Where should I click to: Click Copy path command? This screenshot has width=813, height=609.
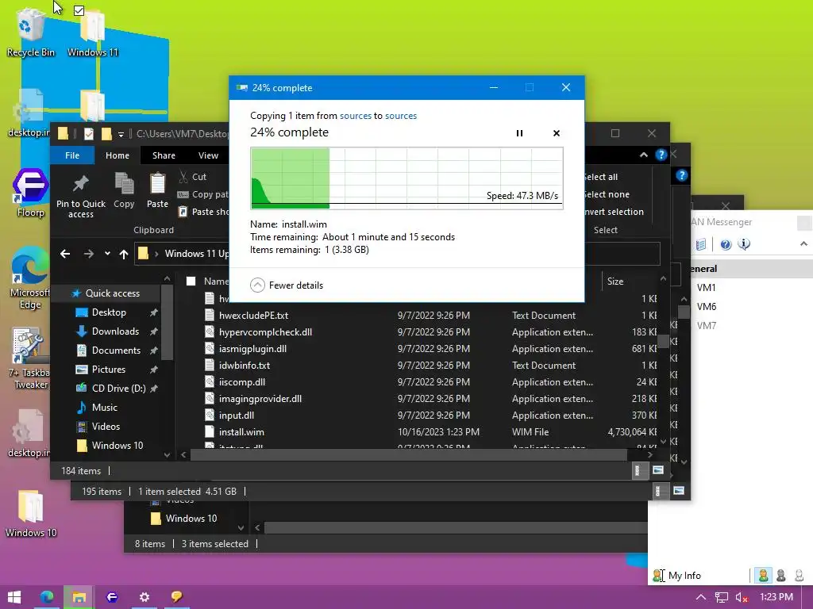point(202,194)
